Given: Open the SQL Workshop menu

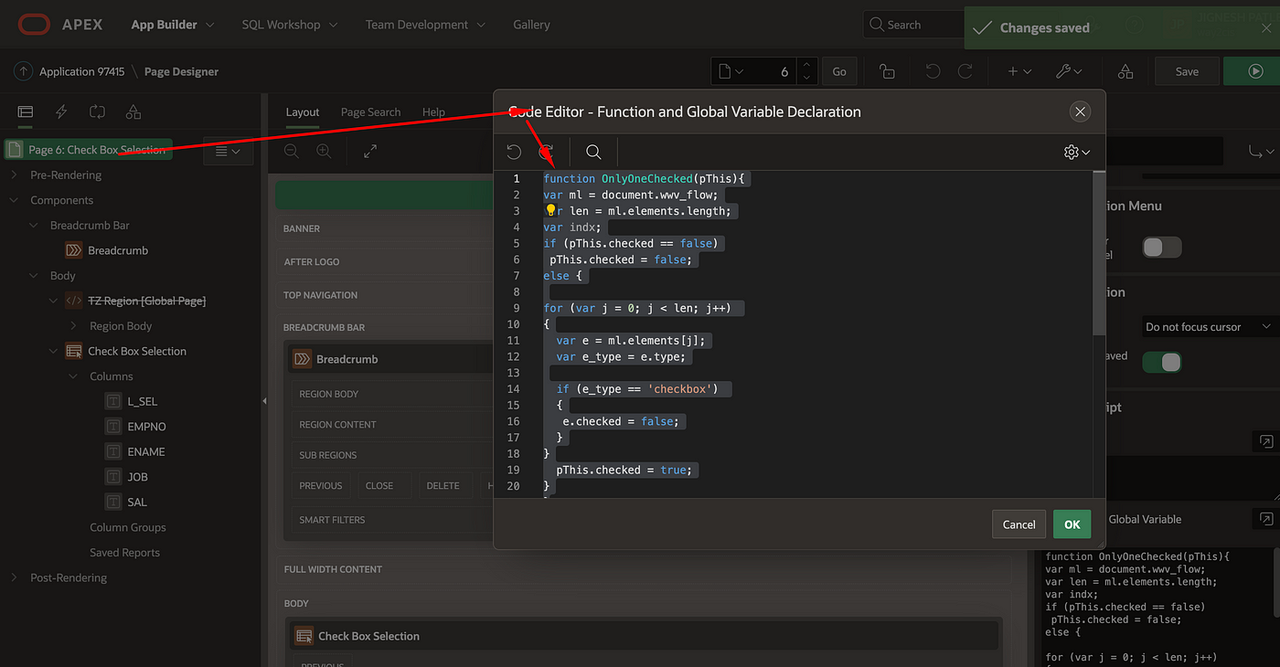Looking at the screenshot, I should (x=289, y=25).
